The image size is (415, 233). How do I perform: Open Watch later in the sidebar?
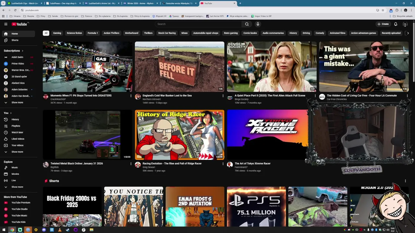(19, 132)
